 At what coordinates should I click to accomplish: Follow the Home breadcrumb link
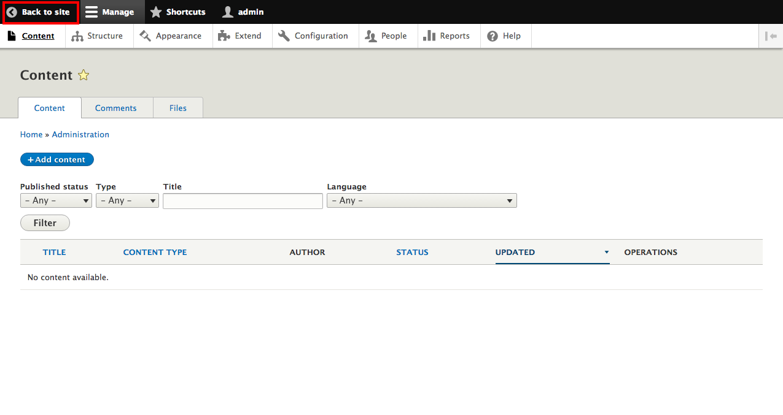click(x=31, y=134)
